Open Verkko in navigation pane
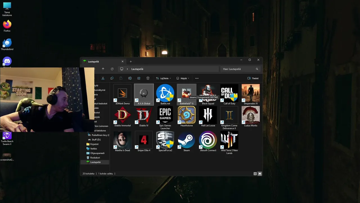This screenshot has height=203, width=360. pyautogui.click(x=92, y=149)
